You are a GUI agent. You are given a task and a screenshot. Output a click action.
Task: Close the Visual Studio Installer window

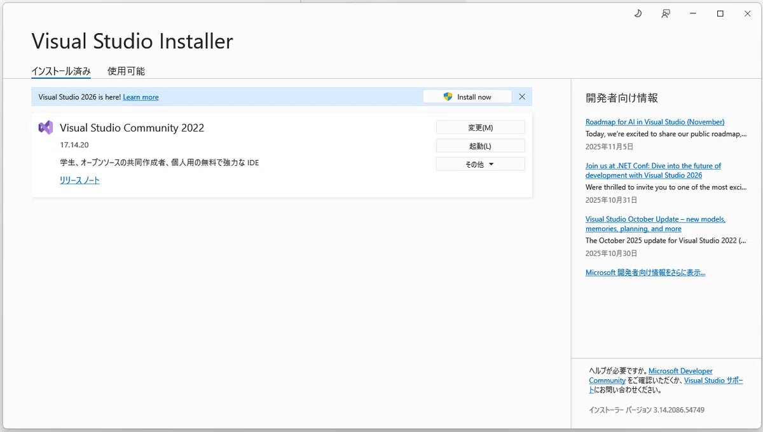click(748, 13)
